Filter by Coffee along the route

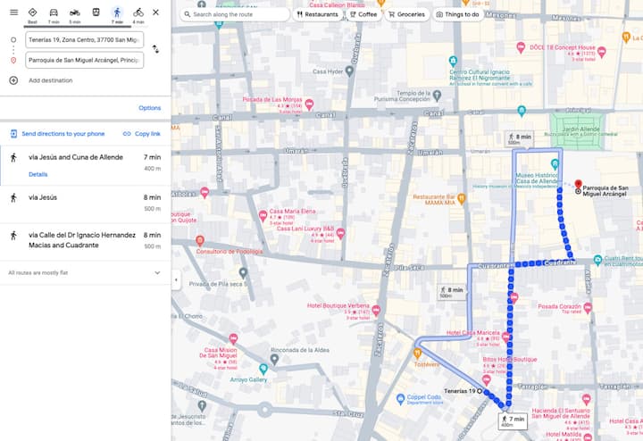(363, 14)
